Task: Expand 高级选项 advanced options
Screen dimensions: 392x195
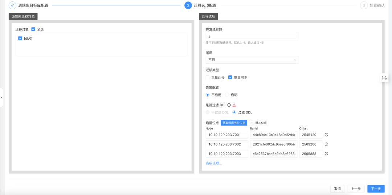Action: pyautogui.click(x=214, y=163)
